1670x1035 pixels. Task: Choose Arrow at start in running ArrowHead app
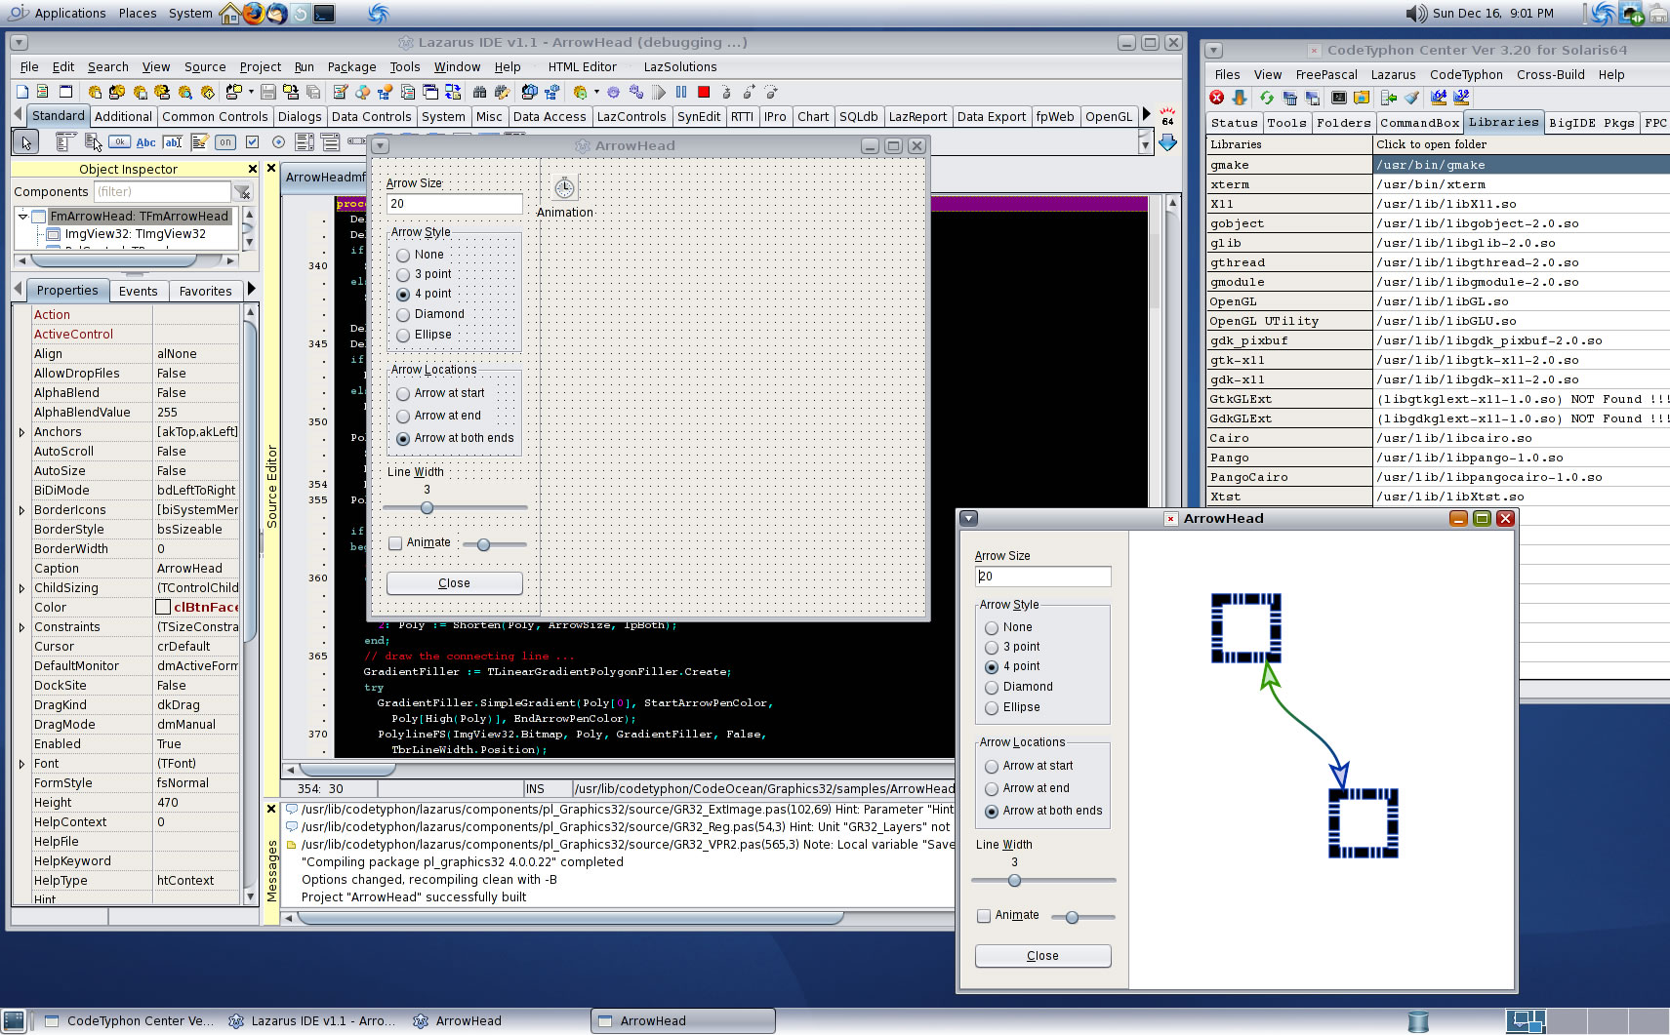click(1028, 766)
